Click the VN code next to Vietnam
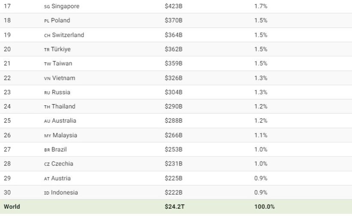The height and width of the screenshot is (216, 352). point(47,78)
